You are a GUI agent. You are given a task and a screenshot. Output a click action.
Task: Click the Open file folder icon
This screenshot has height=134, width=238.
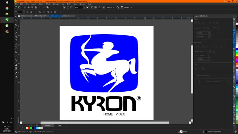19,7
